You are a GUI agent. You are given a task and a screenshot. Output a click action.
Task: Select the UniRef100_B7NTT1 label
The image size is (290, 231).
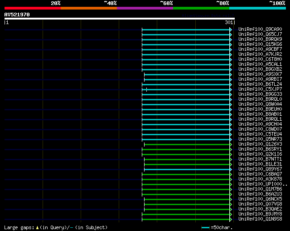pyautogui.click(x=260, y=159)
